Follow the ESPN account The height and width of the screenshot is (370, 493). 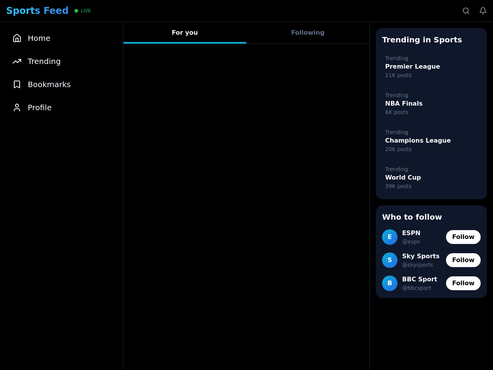(463, 237)
